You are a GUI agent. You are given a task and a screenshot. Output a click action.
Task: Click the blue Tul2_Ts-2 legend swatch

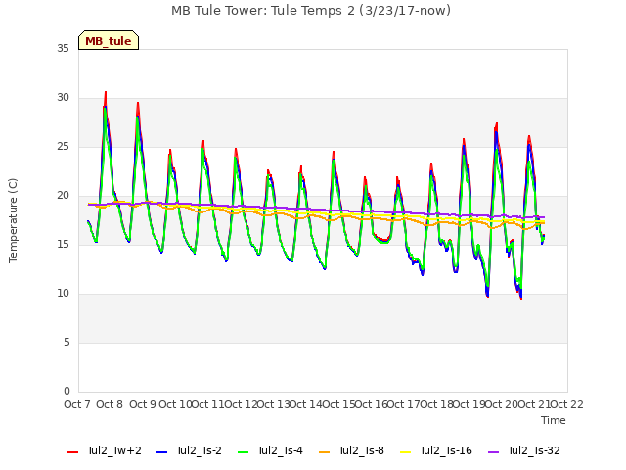pyautogui.click(x=161, y=452)
